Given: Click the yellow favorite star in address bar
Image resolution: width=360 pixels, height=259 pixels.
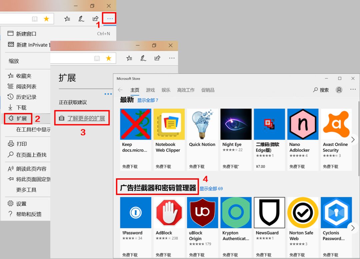Looking at the screenshot, I should pos(47,19).
